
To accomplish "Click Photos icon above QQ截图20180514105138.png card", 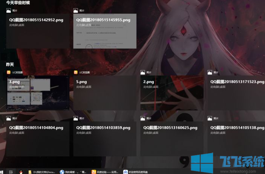I will 210,118.
